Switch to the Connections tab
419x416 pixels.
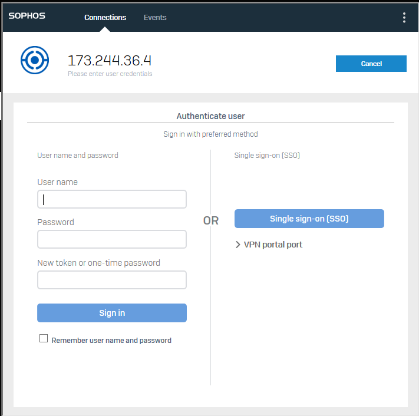pyautogui.click(x=105, y=18)
